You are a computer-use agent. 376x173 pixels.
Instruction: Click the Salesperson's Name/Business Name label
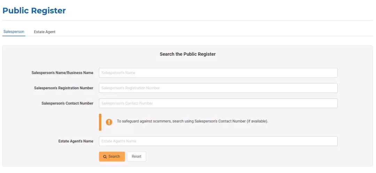pyautogui.click(x=62, y=73)
